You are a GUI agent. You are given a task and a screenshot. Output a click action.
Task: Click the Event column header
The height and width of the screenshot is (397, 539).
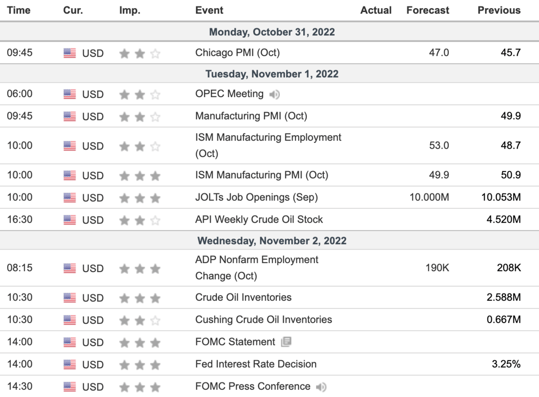209,10
